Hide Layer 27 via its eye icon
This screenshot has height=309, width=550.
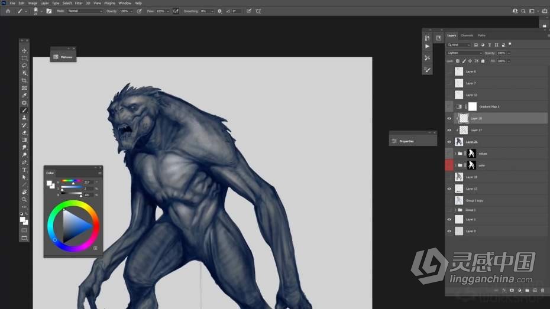tap(449, 130)
